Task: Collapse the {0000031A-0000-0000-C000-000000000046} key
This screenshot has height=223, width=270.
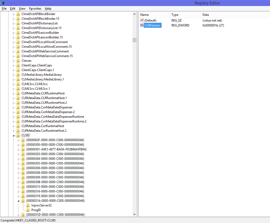Action: [x=18, y=201]
